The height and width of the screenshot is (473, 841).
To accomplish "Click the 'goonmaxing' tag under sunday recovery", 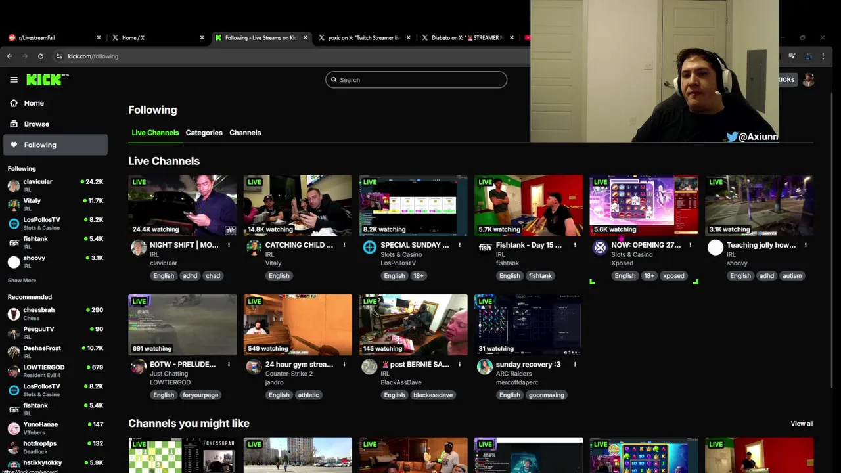I will click(x=546, y=395).
